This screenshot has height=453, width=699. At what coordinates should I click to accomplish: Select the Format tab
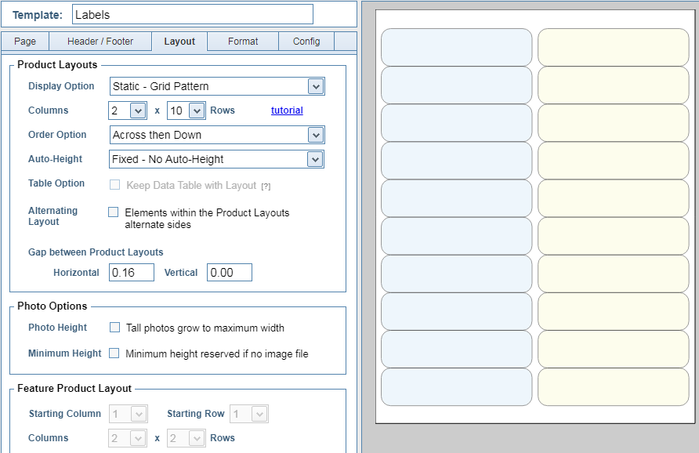click(243, 42)
